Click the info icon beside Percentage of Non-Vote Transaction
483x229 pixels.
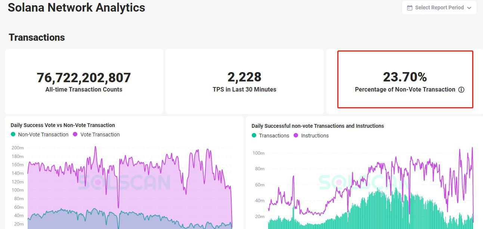[461, 90]
